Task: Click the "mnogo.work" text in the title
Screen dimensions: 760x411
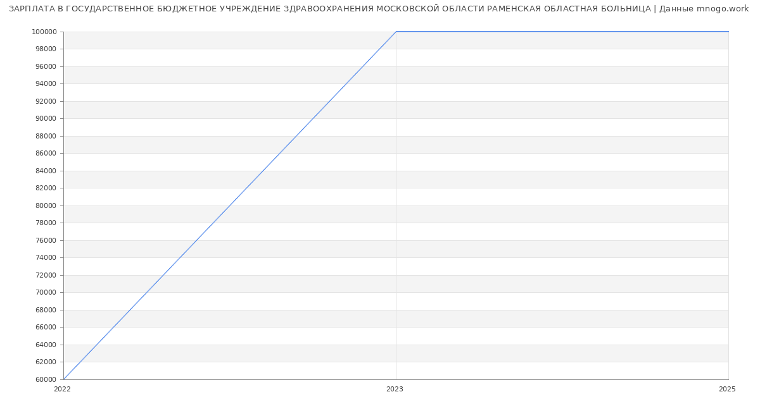Action: [x=722, y=9]
